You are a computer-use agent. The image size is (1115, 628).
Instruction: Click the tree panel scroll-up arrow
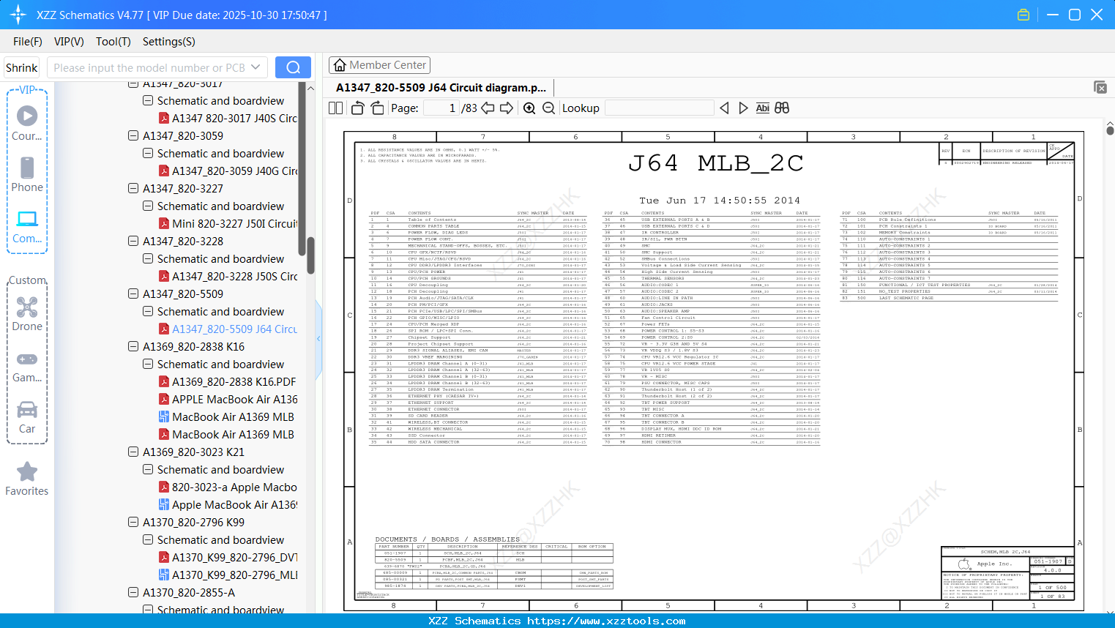tap(310, 89)
